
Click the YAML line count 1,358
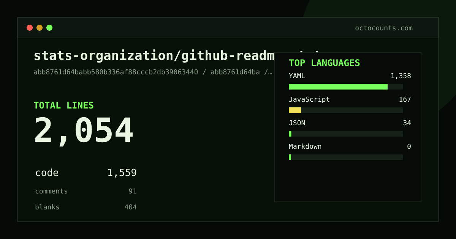(x=401, y=76)
